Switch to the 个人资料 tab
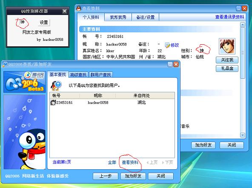 pos(91,17)
